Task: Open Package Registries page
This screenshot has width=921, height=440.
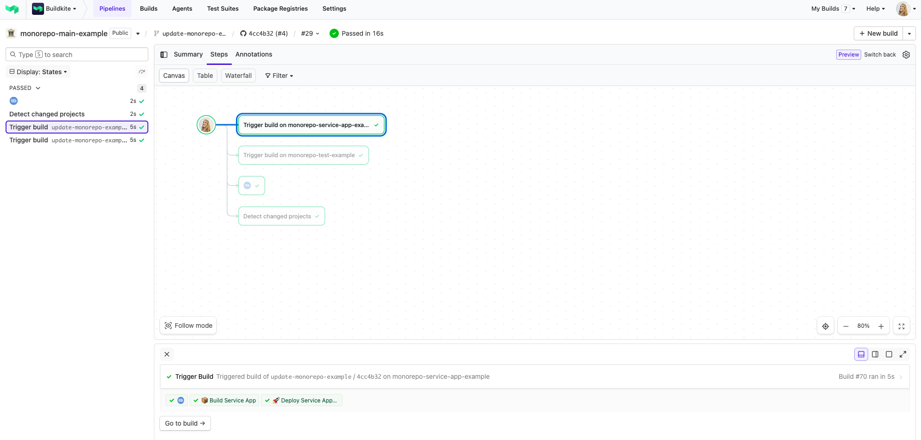Action: click(280, 9)
